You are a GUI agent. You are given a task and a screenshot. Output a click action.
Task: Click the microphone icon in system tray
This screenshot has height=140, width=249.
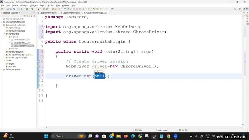point(196,136)
